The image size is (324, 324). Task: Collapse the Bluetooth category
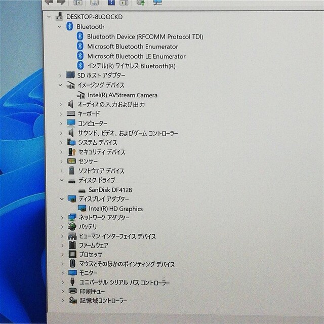(60, 26)
